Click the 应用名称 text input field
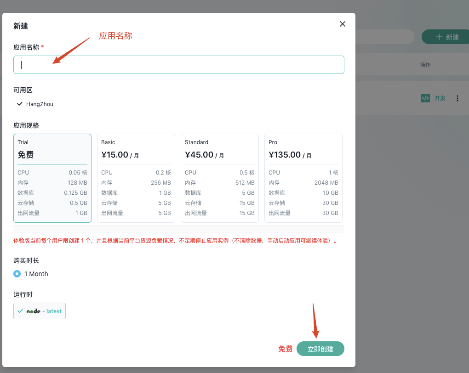This screenshot has height=373, width=469. point(178,65)
